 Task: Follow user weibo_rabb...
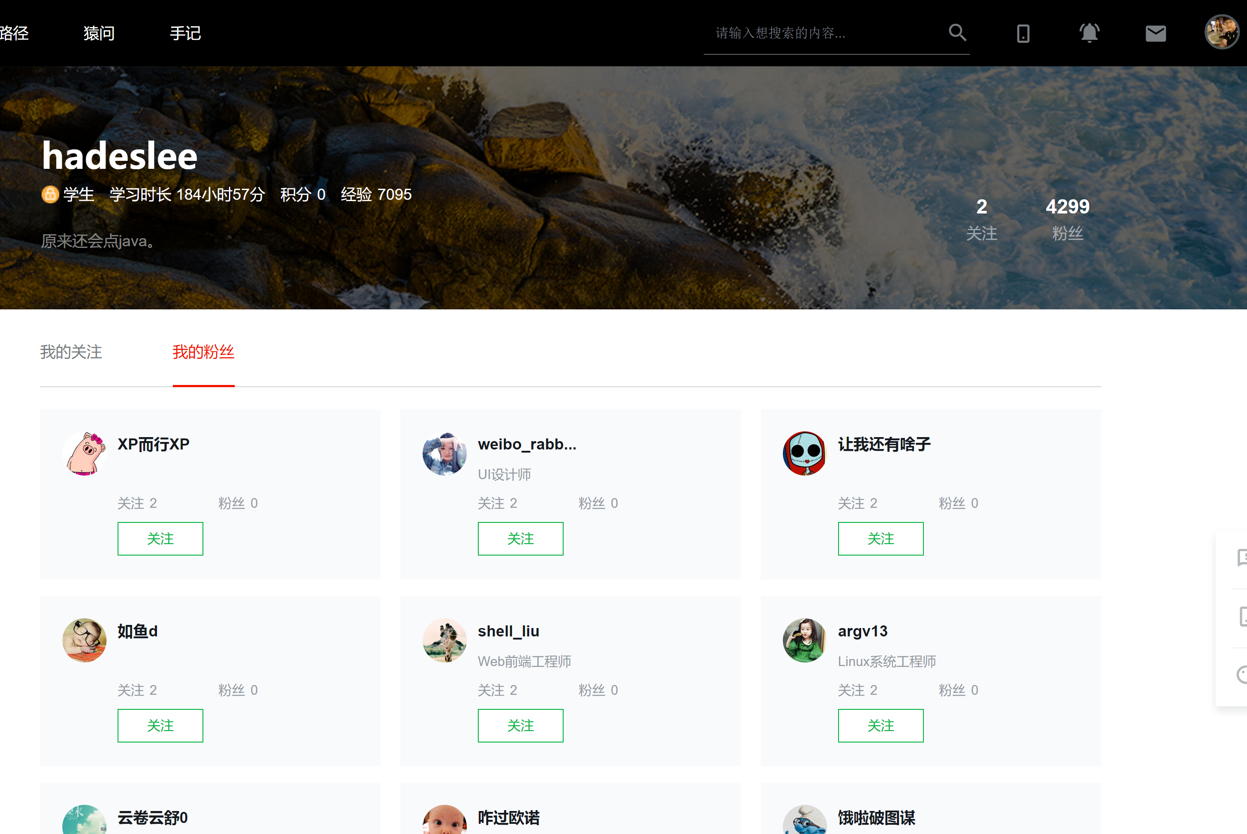520,538
